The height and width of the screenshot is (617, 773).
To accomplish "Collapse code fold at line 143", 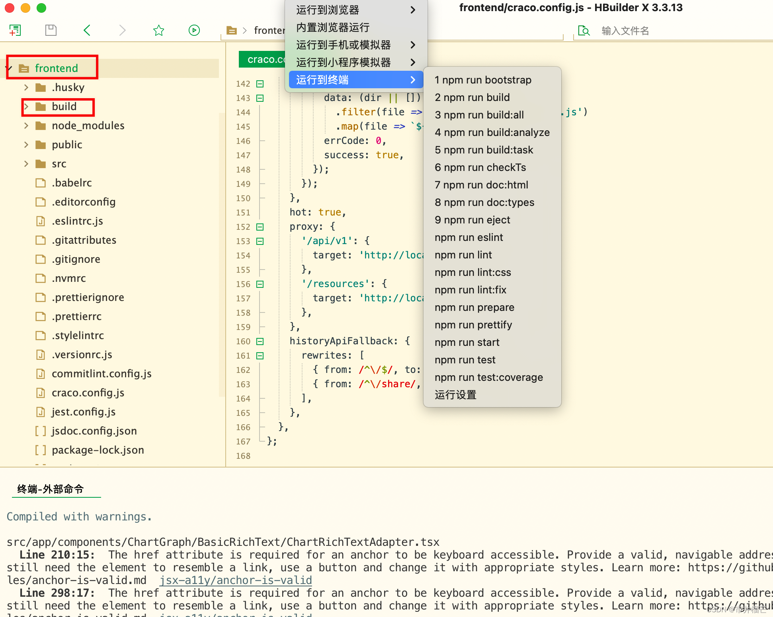I will point(260,98).
